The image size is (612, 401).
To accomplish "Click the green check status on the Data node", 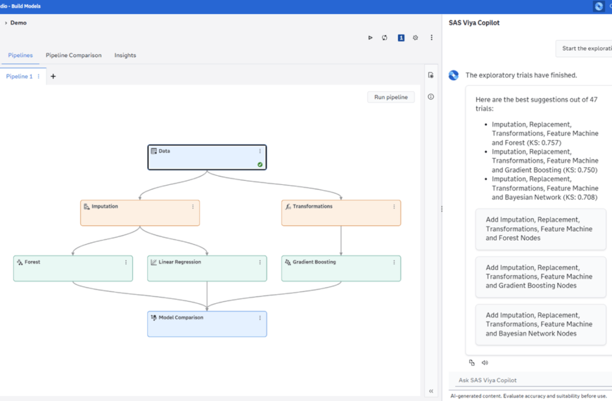I will 260,165.
